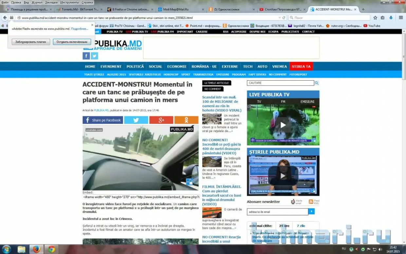The height and width of the screenshot is (254, 406).
Task: Click the tank accident video thumbnail
Action: tap(140, 158)
